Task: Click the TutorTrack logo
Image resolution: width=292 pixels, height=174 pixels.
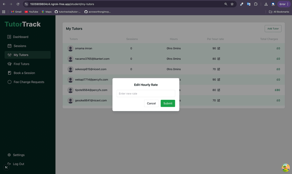Action: [22, 24]
